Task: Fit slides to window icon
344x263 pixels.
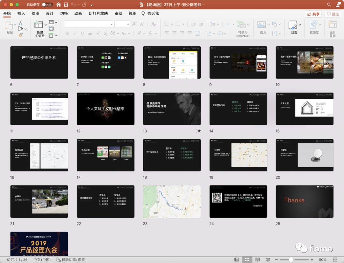Action: point(335,260)
